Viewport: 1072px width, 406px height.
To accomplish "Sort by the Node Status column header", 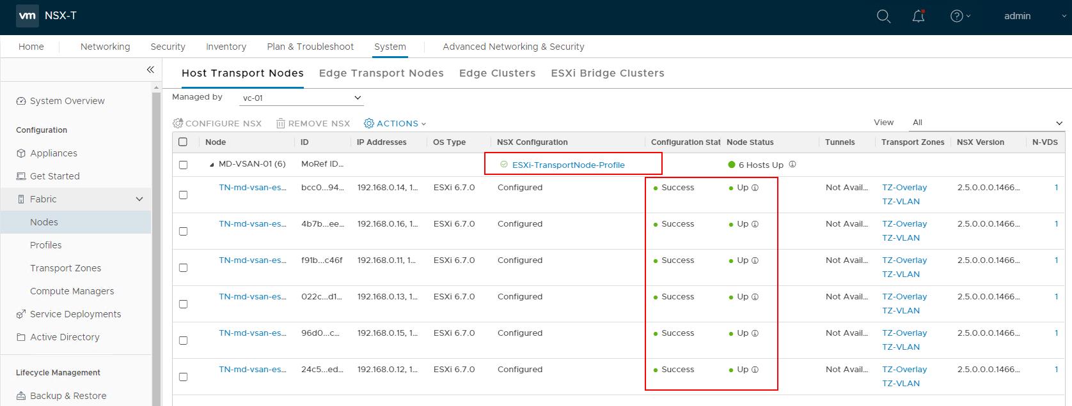I will click(750, 142).
